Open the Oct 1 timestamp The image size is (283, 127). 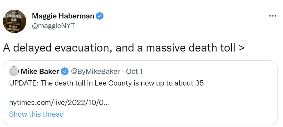pos(134,72)
